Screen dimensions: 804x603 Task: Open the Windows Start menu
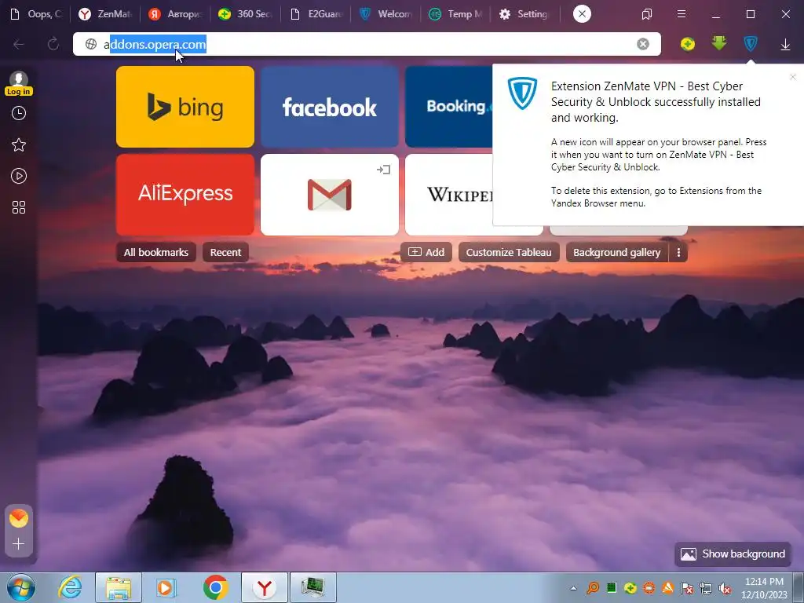(x=21, y=587)
